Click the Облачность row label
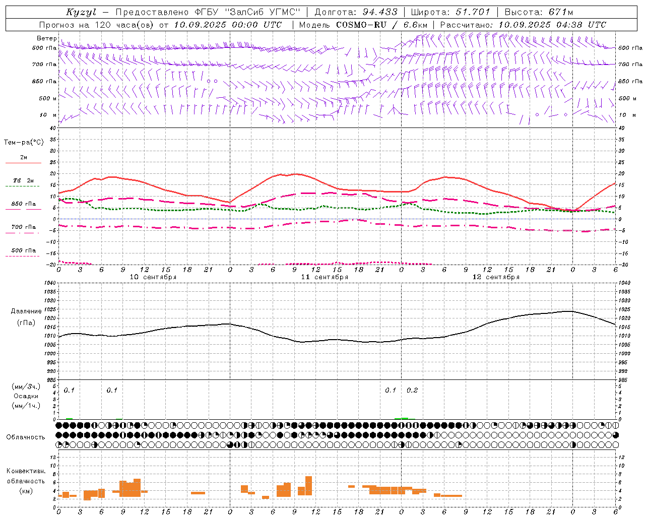This screenshot has width=645, height=516. click(26, 437)
